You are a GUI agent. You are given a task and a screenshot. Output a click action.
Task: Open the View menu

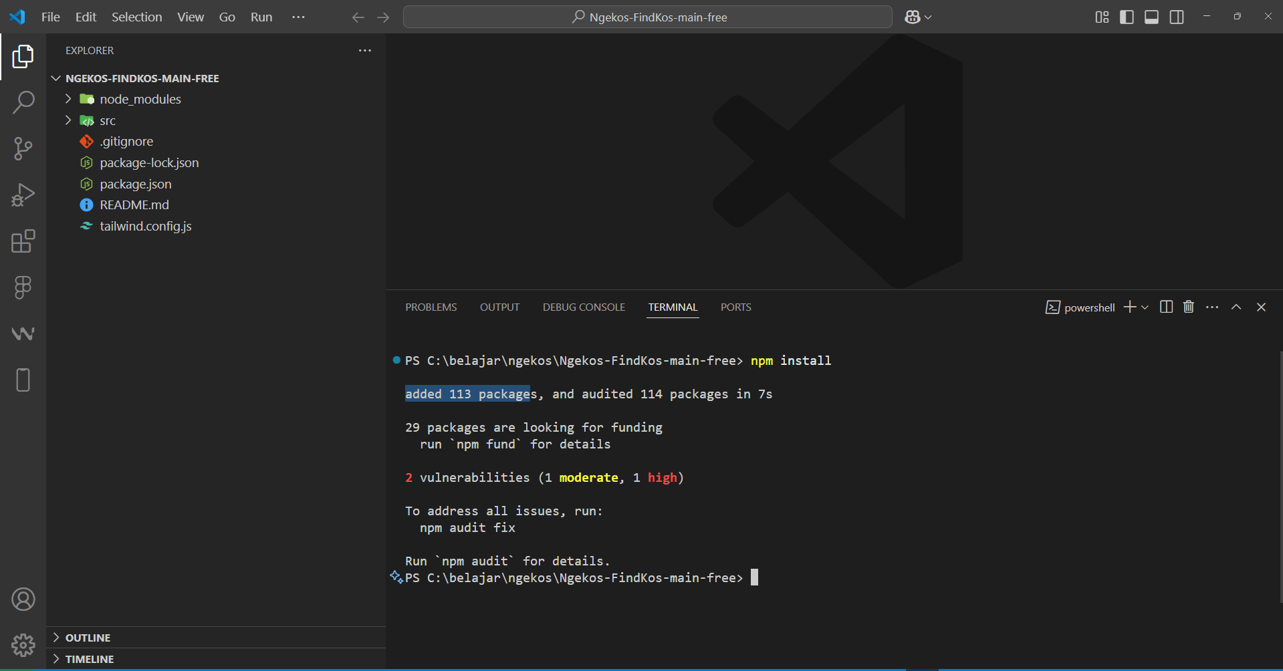(191, 17)
